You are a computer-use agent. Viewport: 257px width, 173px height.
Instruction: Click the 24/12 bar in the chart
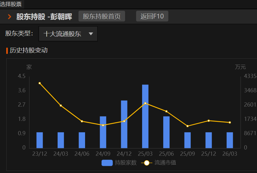124,124
